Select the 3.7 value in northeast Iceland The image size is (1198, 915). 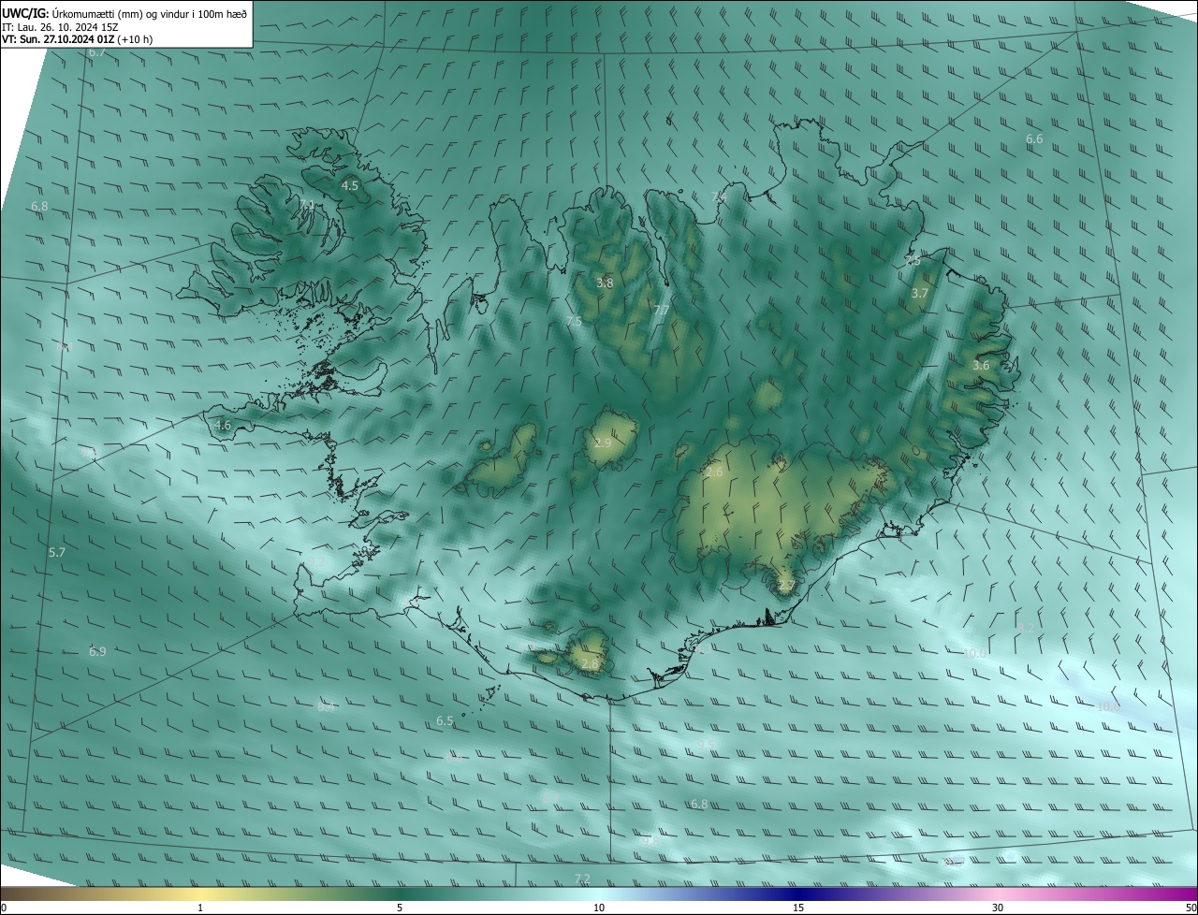[x=920, y=293]
